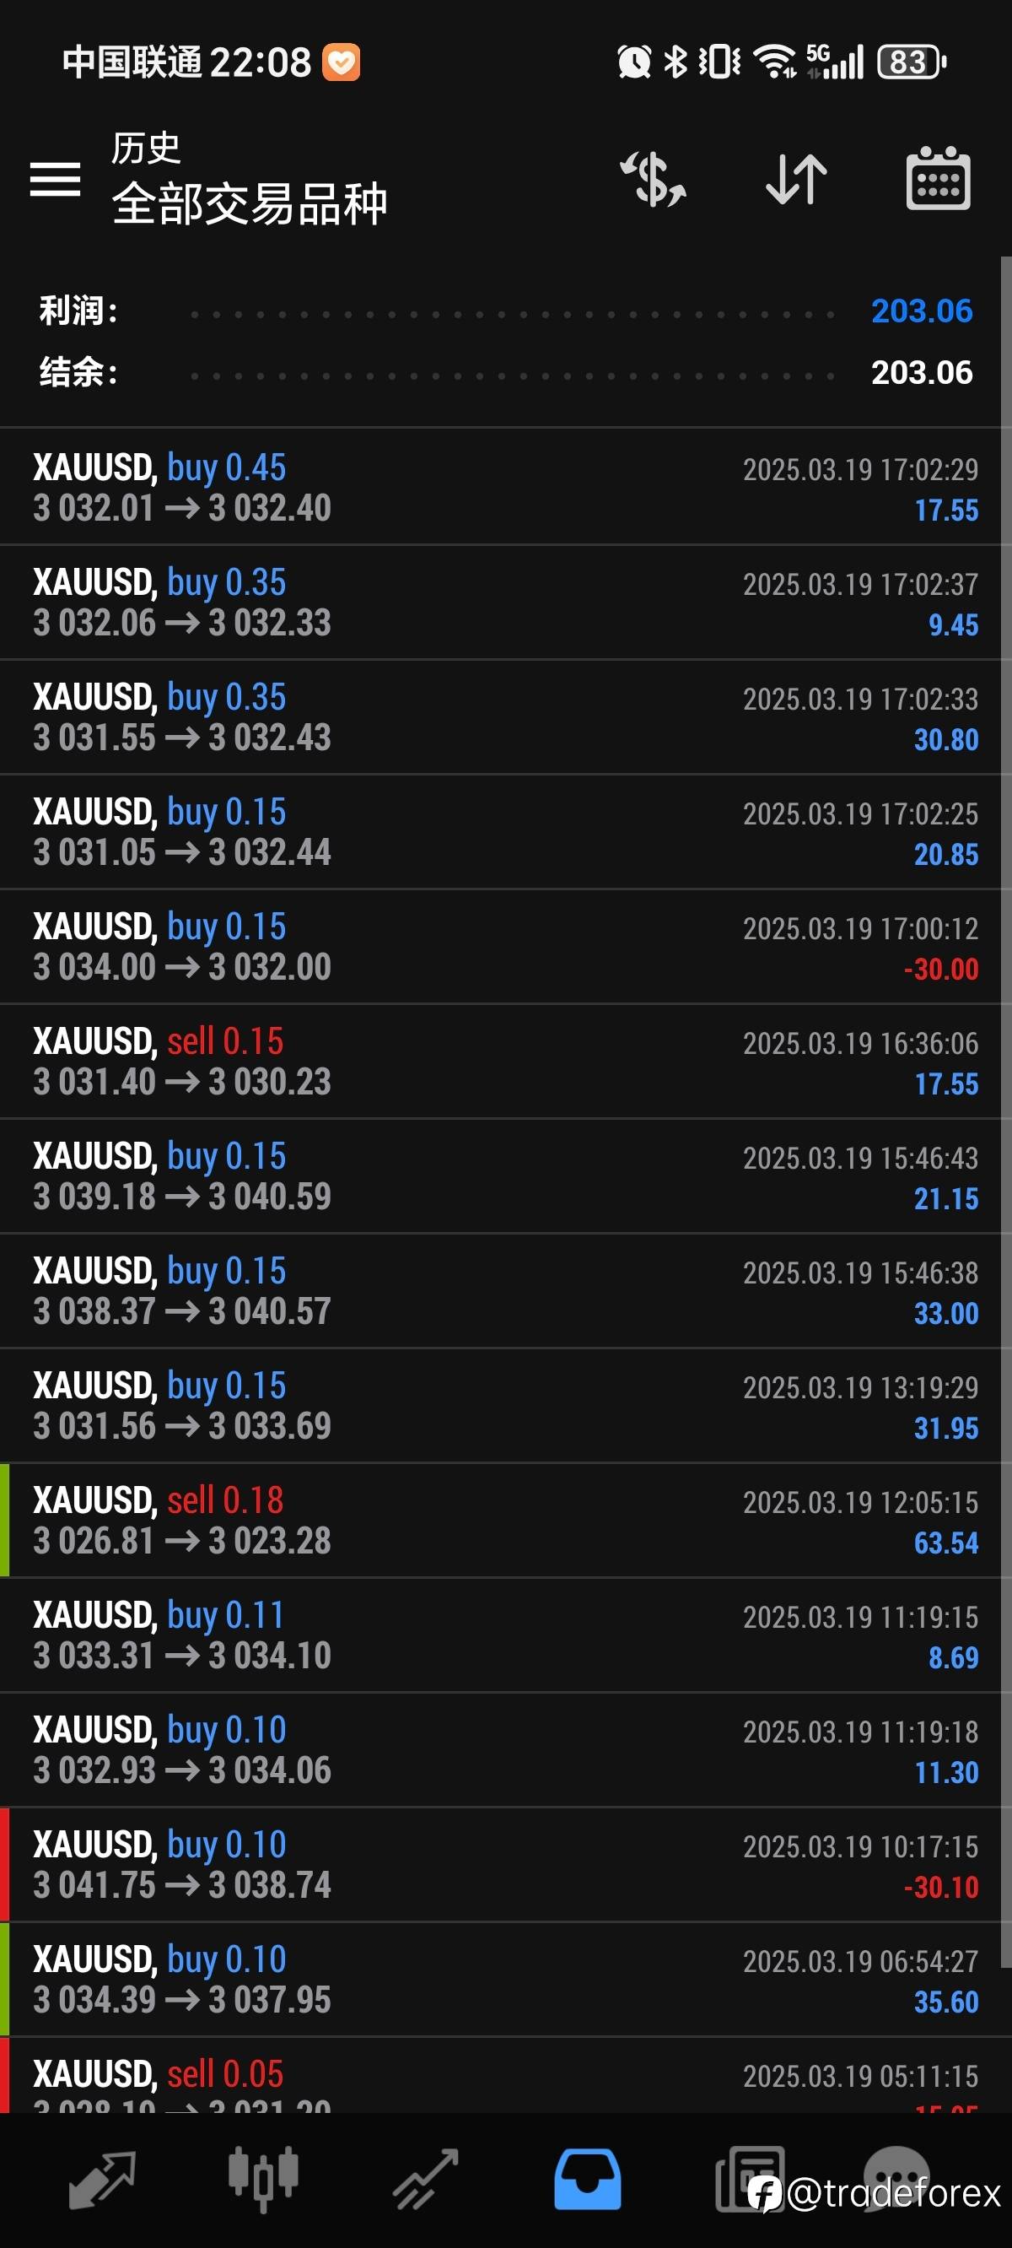1012x2248 pixels.
Task: Open the Trade tab with trend arrow
Action: tap(426, 2180)
